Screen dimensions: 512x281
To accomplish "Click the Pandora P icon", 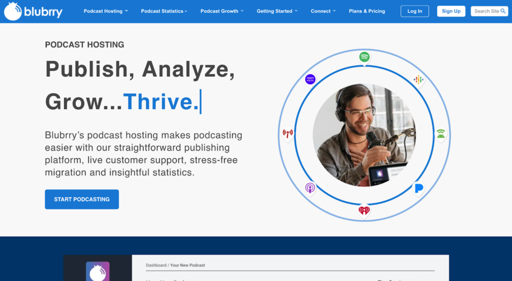I will tap(419, 188).
